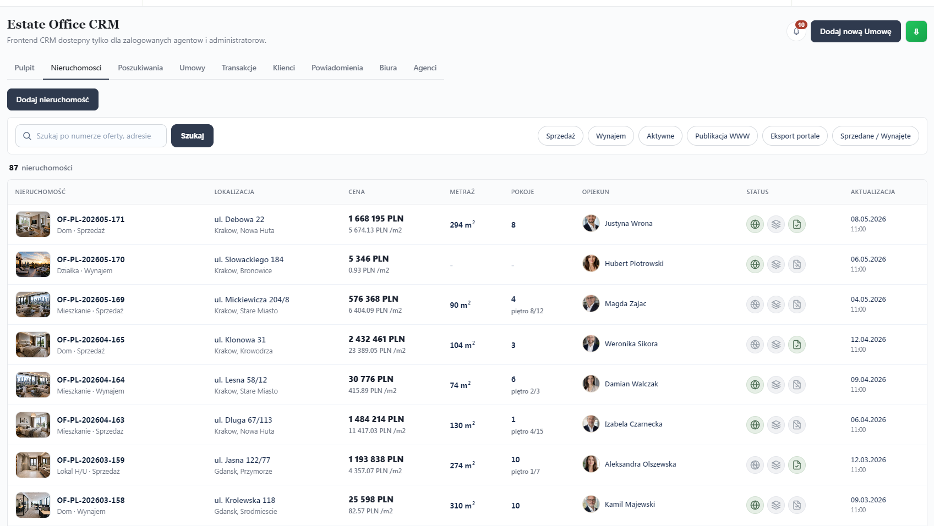
Task: Click document status icon for OF-PL-202604-165
Action: coord(797,345)
